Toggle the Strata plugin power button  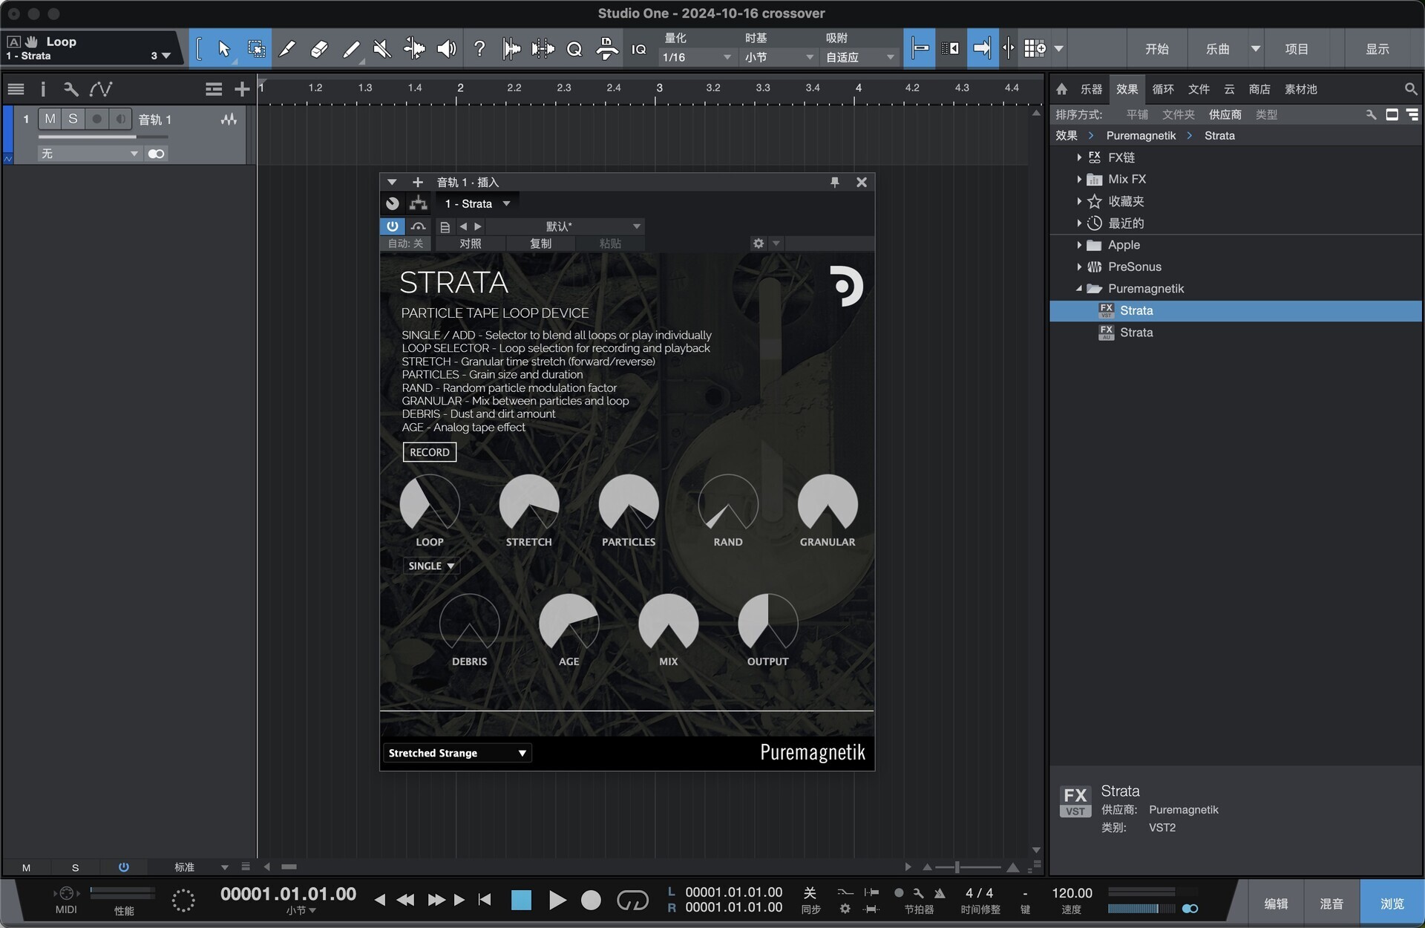(x=392, y=226)
